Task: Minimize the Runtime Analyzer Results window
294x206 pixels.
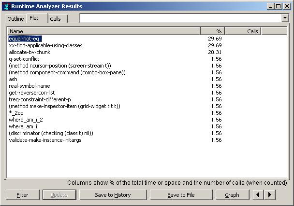Action: tap(270, 7)
